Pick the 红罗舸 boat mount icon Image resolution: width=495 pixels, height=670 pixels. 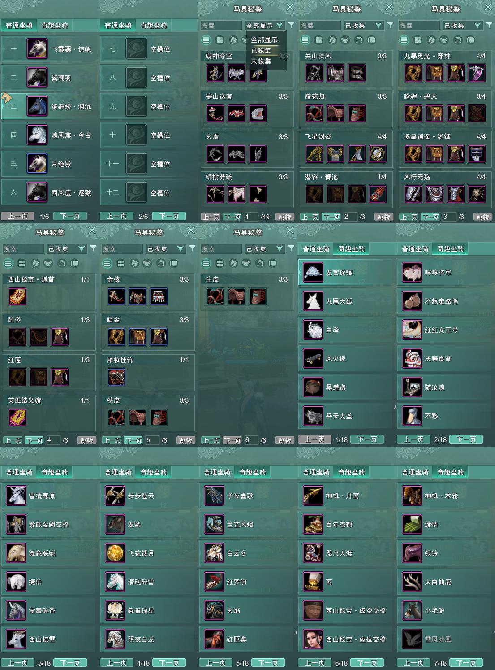coord(214,582)
